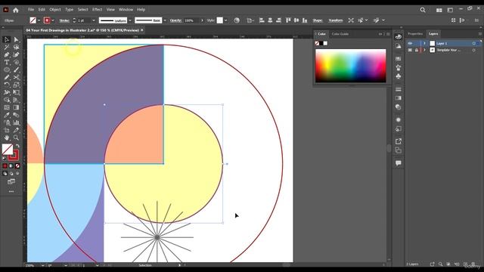The height and width of the screenshot is (272, 484).
Task: Close the document tab
Action: [142, 30]
